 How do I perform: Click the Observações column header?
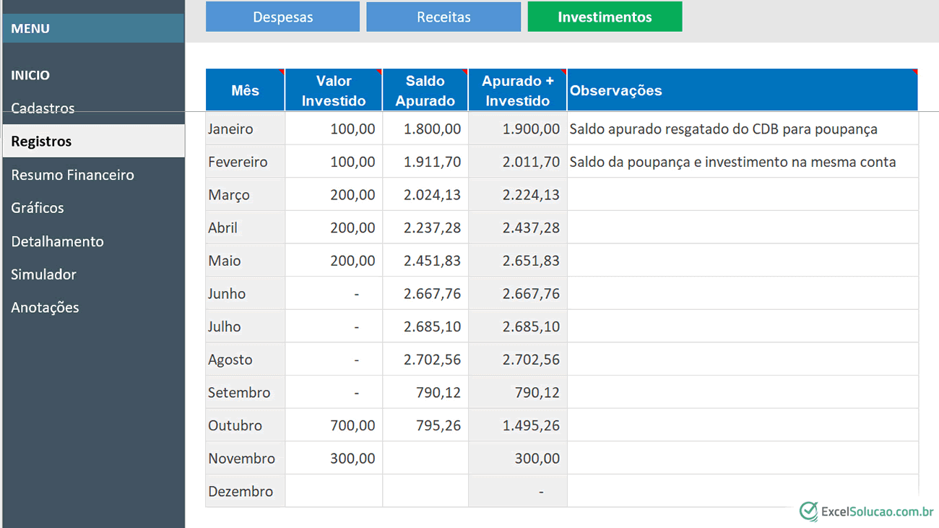(x=743, y=90)
